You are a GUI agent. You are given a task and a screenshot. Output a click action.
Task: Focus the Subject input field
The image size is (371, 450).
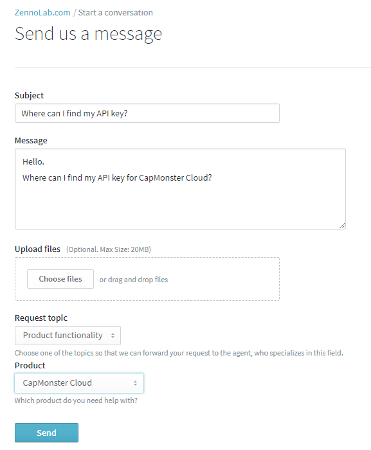tap(147, 113)
